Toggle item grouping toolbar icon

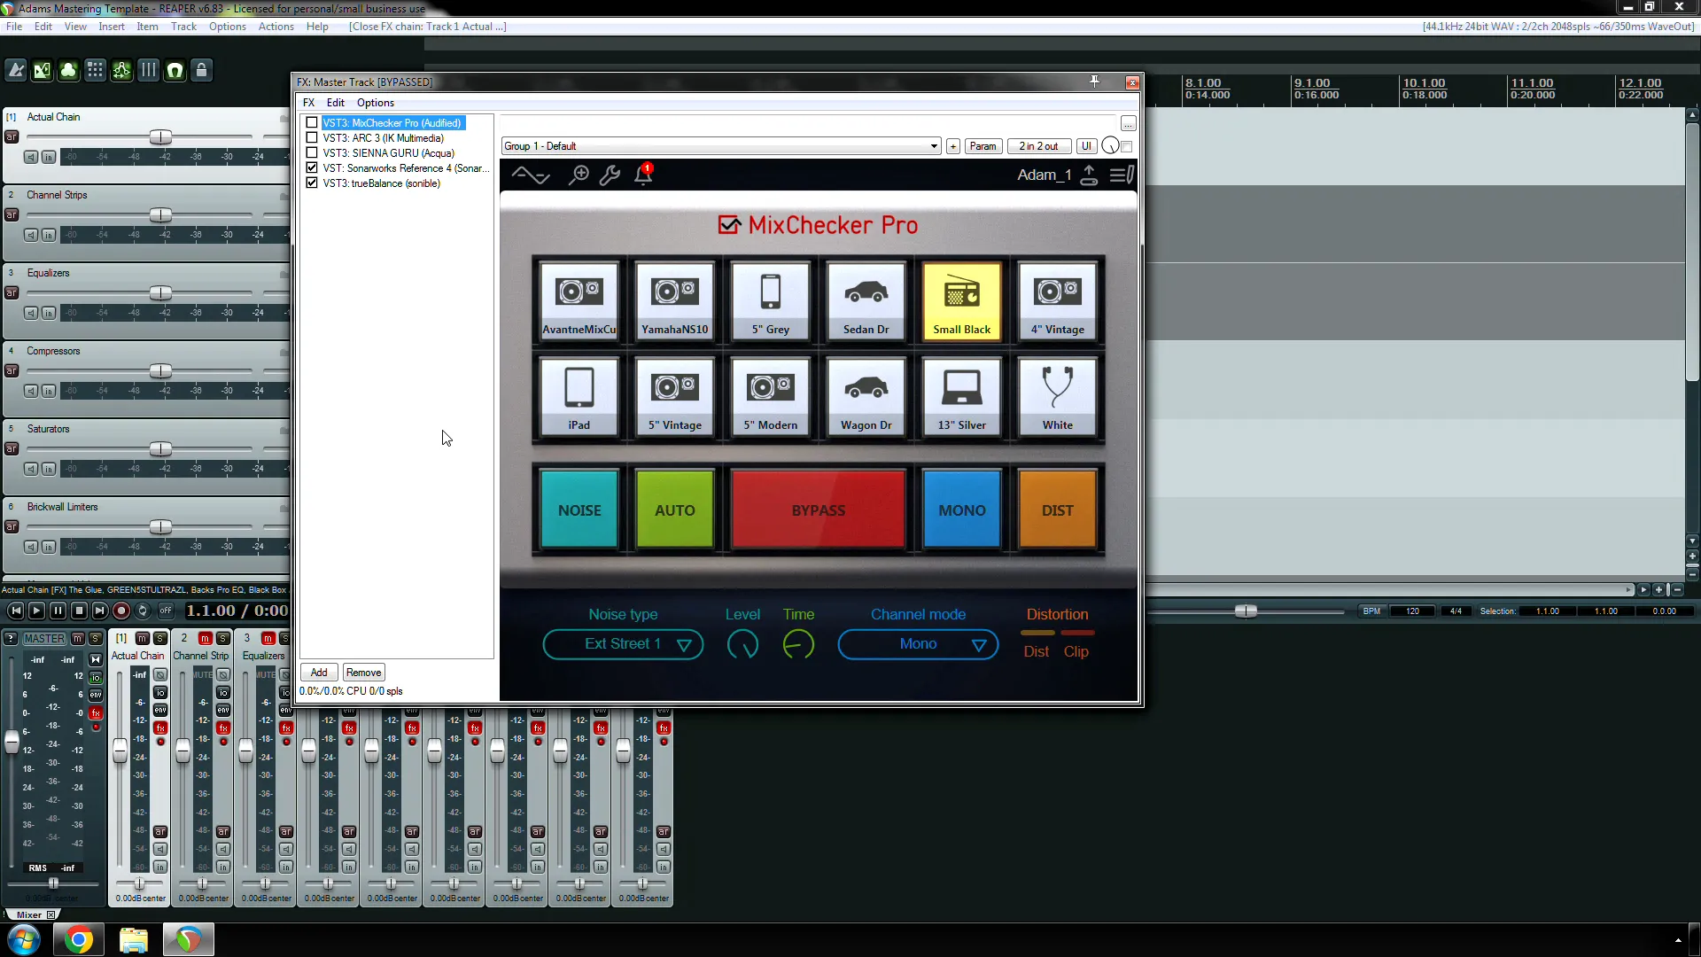coord(69,70)
